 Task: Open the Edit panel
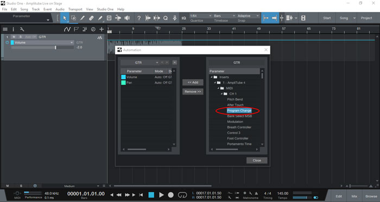pyautogui.click(x=339, y=196)
